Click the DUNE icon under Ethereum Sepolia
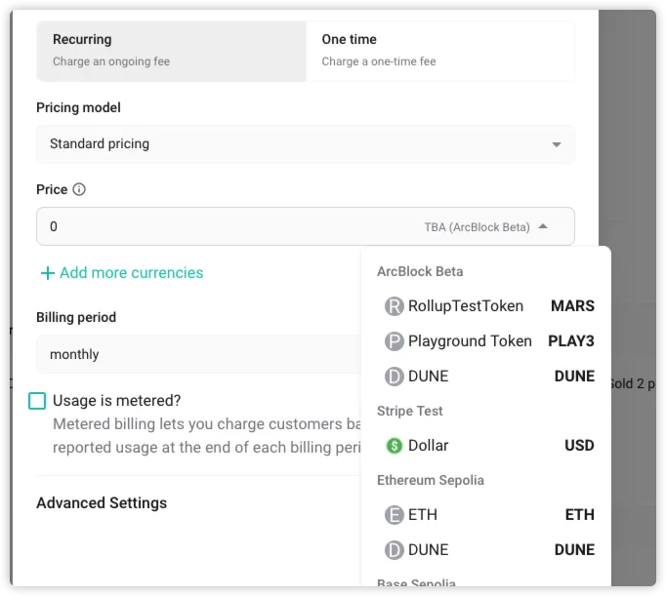 (394, 550)
